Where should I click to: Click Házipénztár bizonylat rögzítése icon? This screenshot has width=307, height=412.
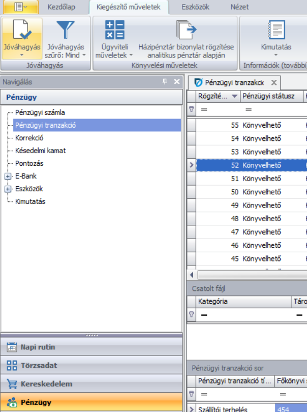tap(186, 31)
